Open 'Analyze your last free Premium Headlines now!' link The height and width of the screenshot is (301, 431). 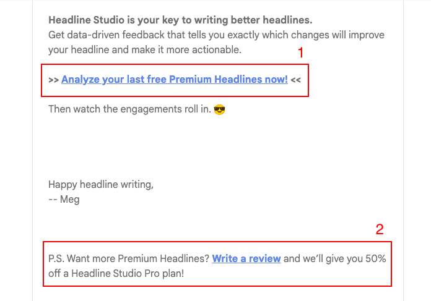pyautogui.click(x=175, y=80)
